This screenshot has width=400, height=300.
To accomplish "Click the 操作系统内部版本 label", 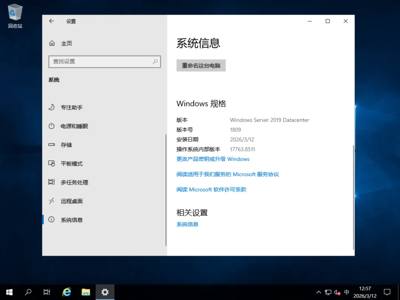I will point(198,149).
